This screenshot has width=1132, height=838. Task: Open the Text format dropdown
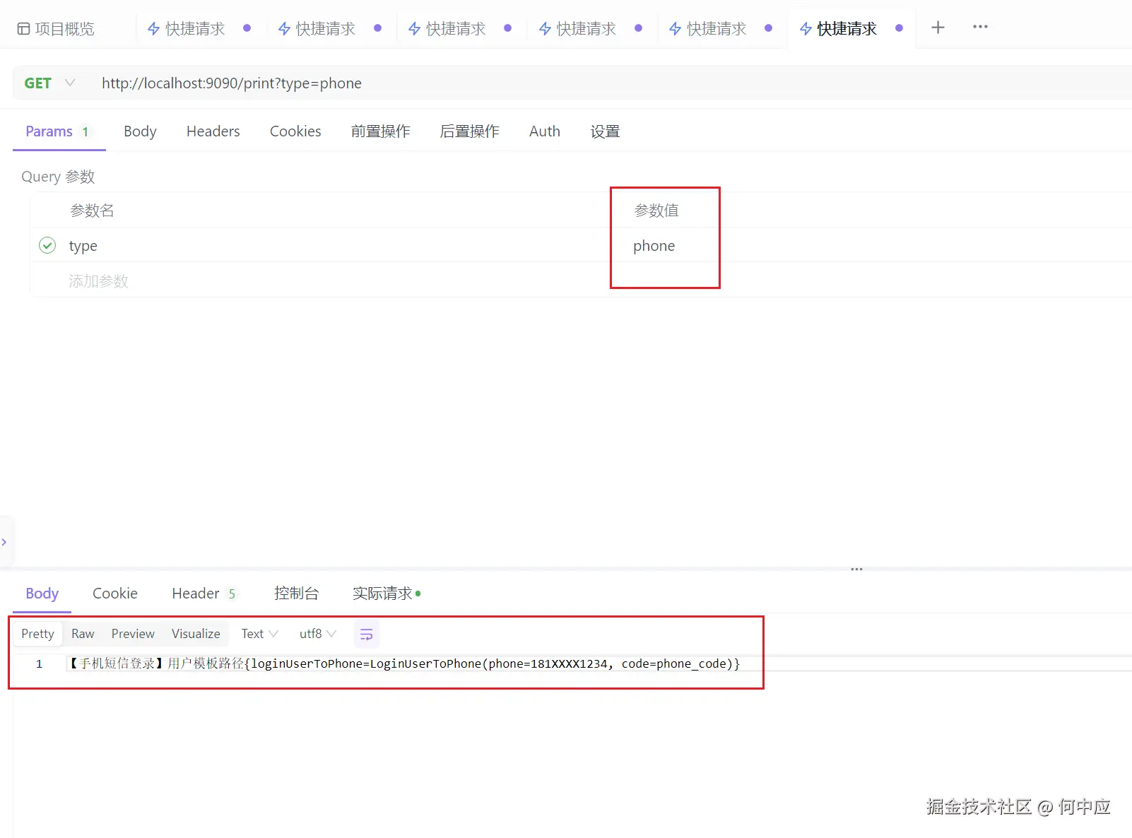[258, 634]
